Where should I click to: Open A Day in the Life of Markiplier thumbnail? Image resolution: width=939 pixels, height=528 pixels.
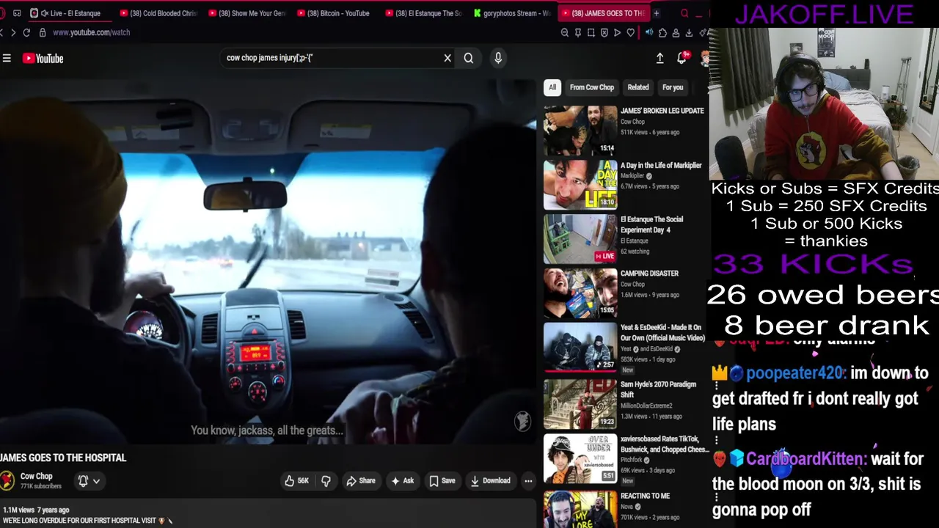(x=580, y=185)
